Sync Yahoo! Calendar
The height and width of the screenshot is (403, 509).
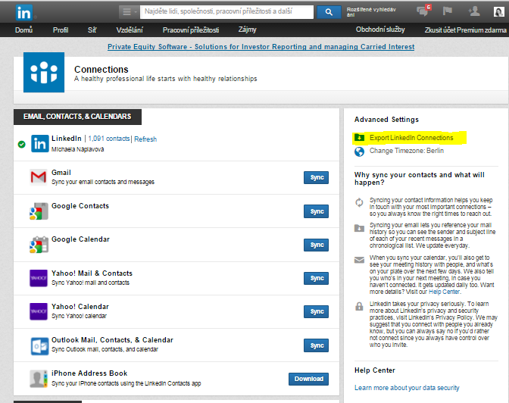[316, 312]
